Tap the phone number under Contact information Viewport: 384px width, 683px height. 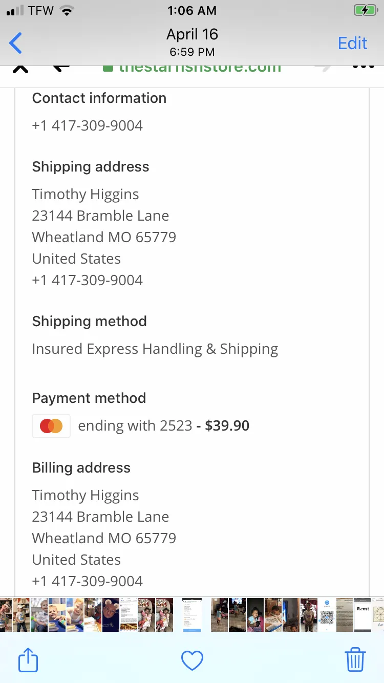(87, 125)
